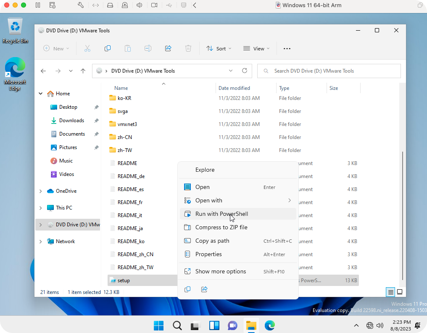Select Compress to ZIP file

[238, 227]
